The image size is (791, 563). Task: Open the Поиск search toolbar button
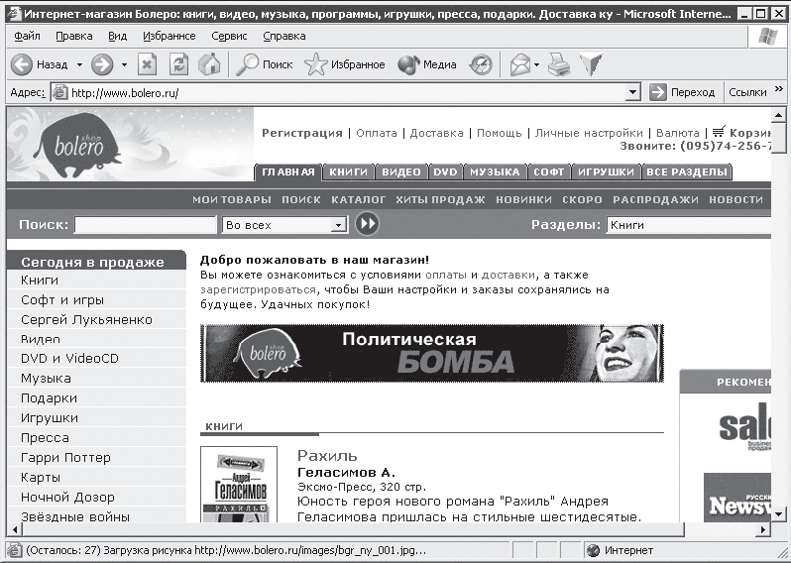(264, 64)
